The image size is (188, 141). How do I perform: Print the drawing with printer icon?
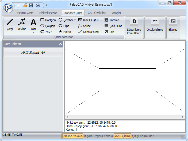click(x=38, y=5)
